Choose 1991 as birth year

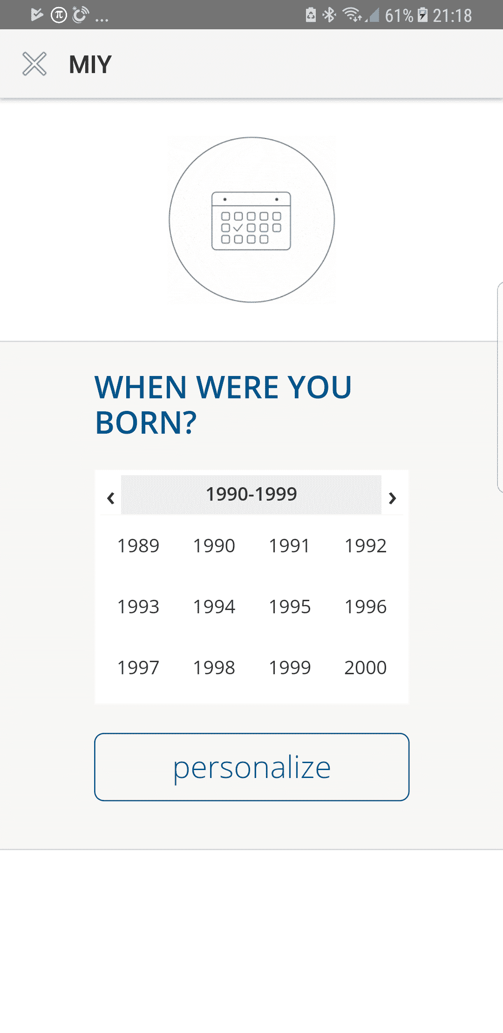290,546
